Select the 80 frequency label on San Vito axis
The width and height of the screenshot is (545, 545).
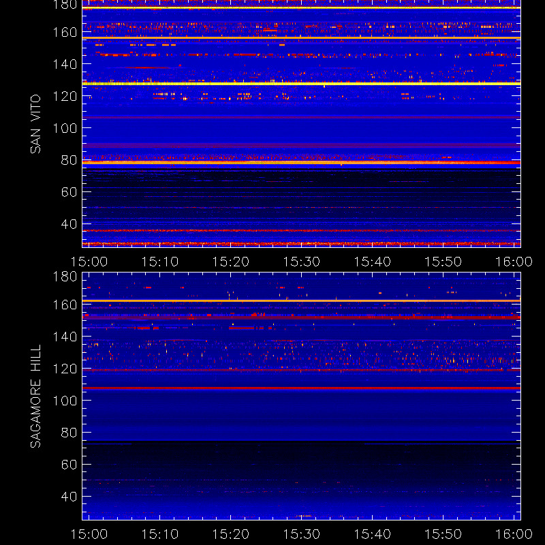(69, 160)
